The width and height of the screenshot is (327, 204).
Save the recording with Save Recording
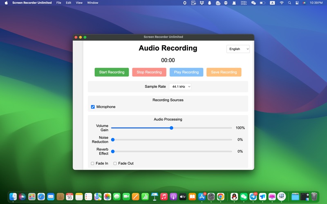point(224,72)
